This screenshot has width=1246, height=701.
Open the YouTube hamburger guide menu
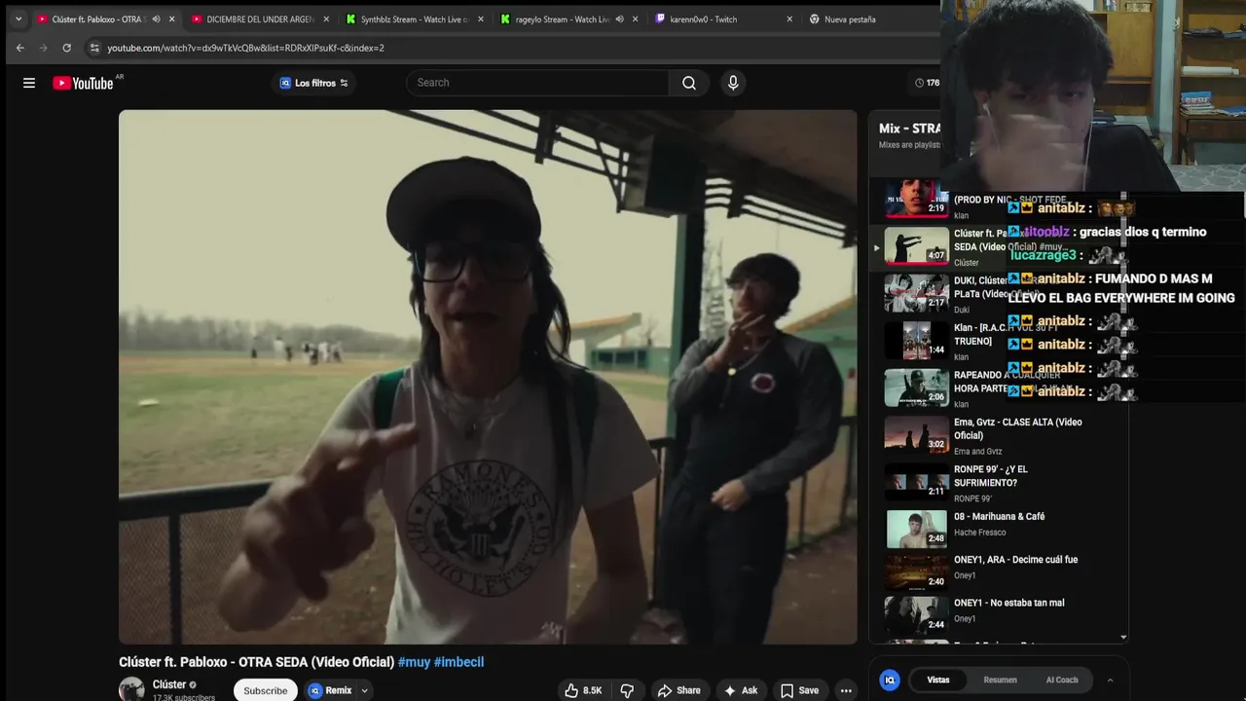(29, 83)
